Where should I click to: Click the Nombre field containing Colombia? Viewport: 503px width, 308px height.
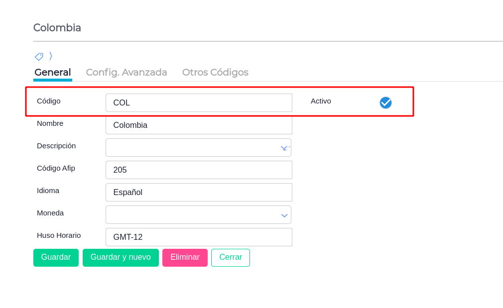pos(199,125)
